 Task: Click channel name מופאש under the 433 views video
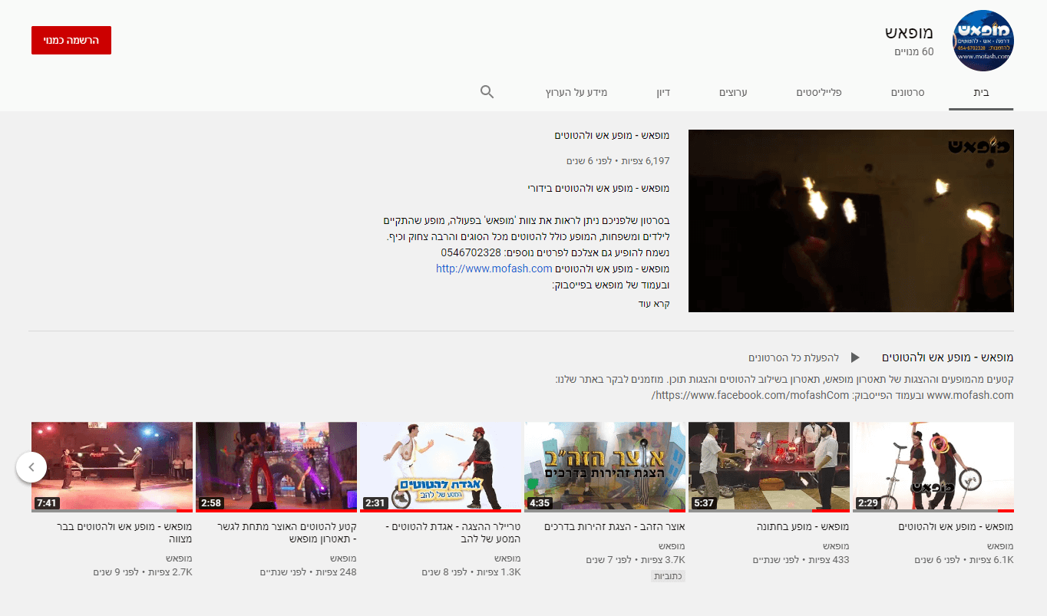point(837,545)
